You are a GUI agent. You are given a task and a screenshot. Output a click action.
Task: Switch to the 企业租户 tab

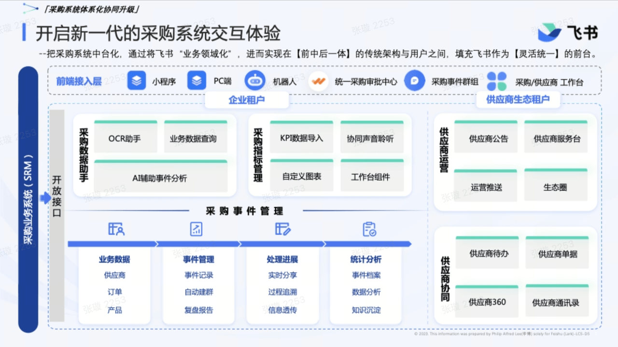point(247,100)
